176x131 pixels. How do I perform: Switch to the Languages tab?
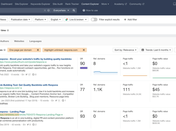click(36, 41)
